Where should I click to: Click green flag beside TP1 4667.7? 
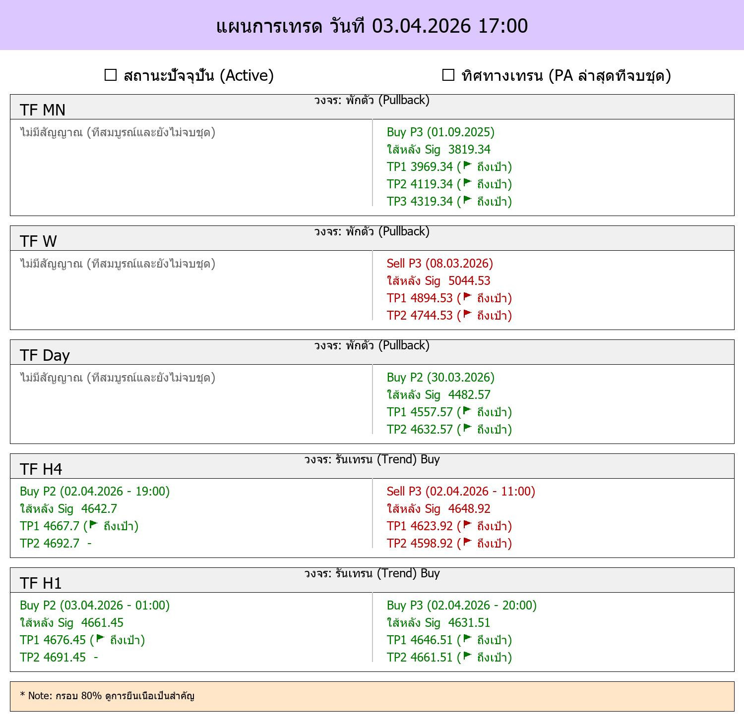94,525
